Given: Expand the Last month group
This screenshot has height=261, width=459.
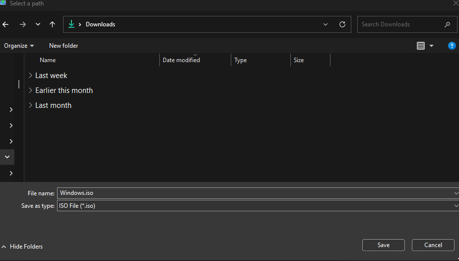Looking at the screenshot, I should pyautogui.click(x=31, y=105).
